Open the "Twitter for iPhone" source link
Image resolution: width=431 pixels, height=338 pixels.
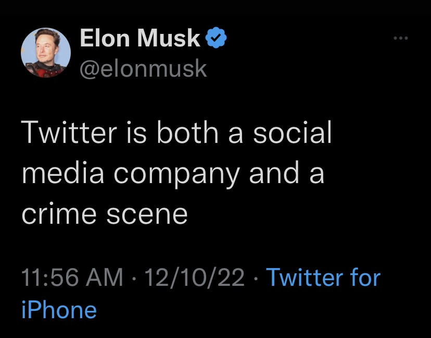pyautogui.click(x=200, y=293)
